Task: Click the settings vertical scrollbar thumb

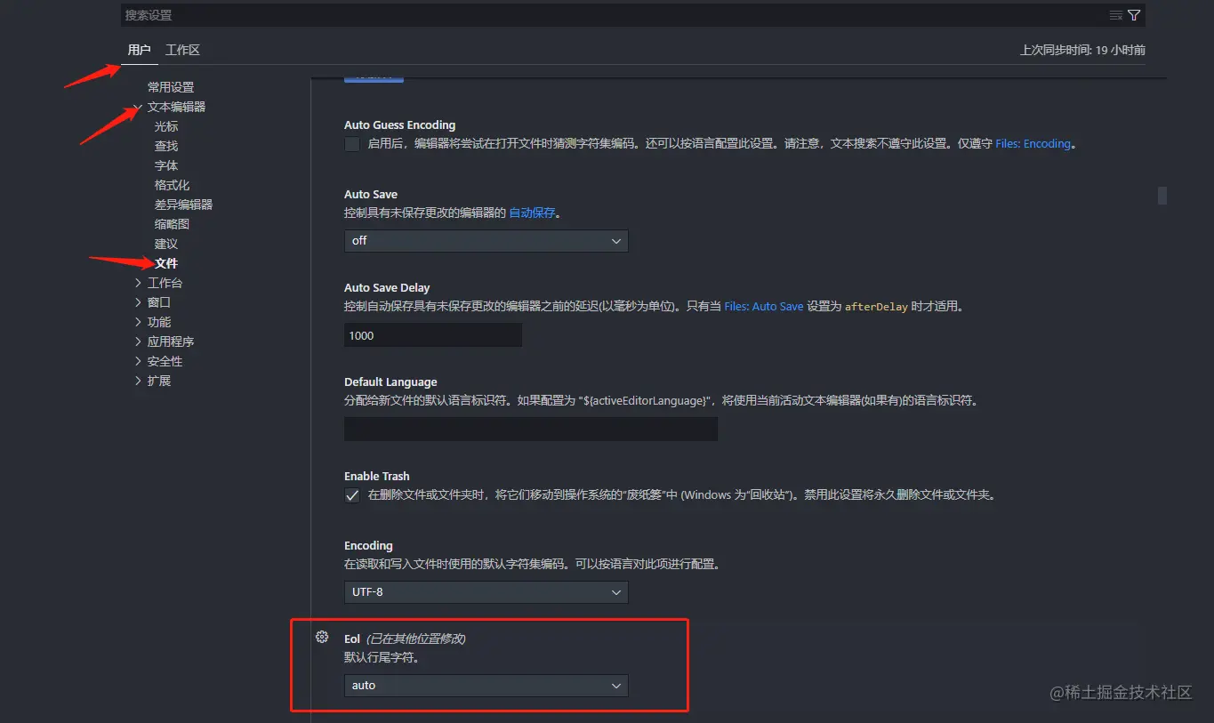Action: 1162,196
